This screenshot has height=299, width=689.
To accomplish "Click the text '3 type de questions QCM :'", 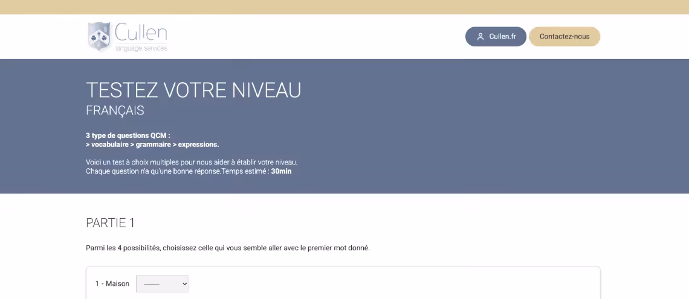I will click(128, 136).
